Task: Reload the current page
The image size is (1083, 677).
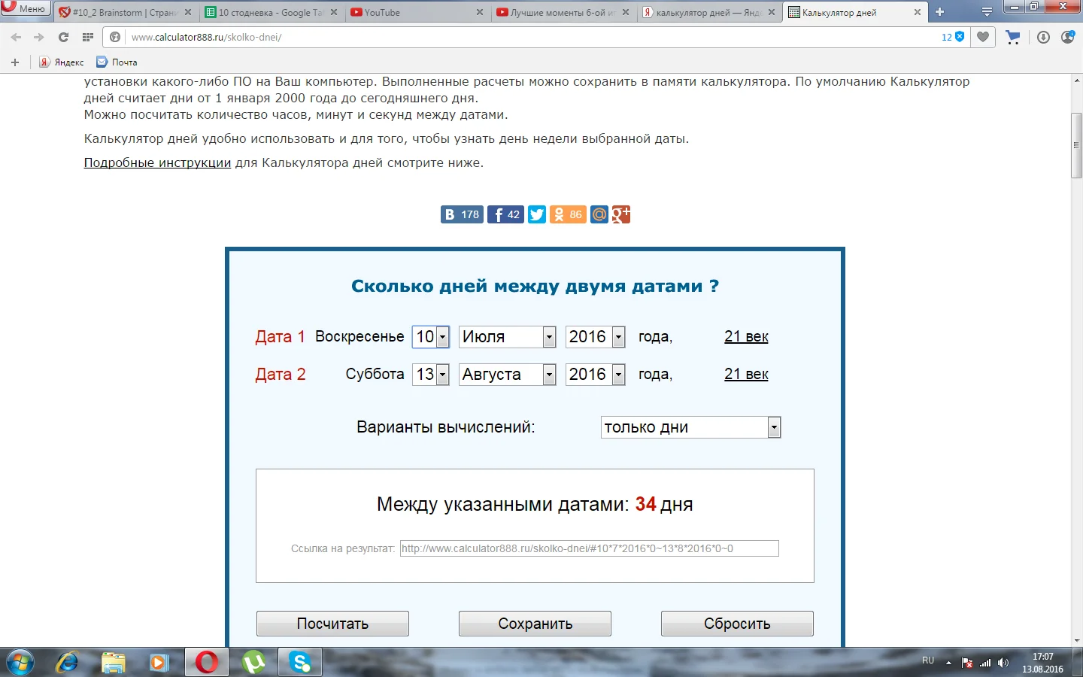Action: coord(64,37)
